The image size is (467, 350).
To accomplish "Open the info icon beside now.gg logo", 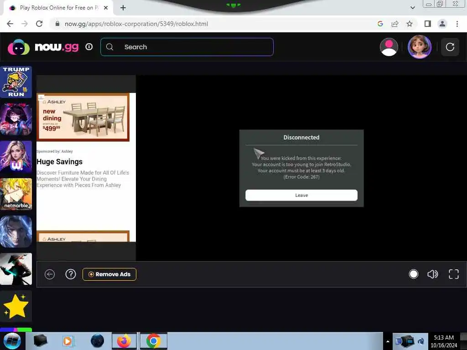I will click(89, 47).
